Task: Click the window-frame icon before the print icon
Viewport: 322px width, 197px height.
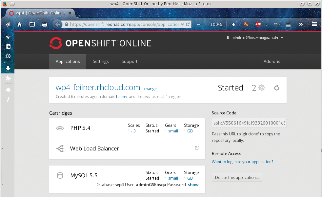Action: pyautogui.click(x=32, y=24)
